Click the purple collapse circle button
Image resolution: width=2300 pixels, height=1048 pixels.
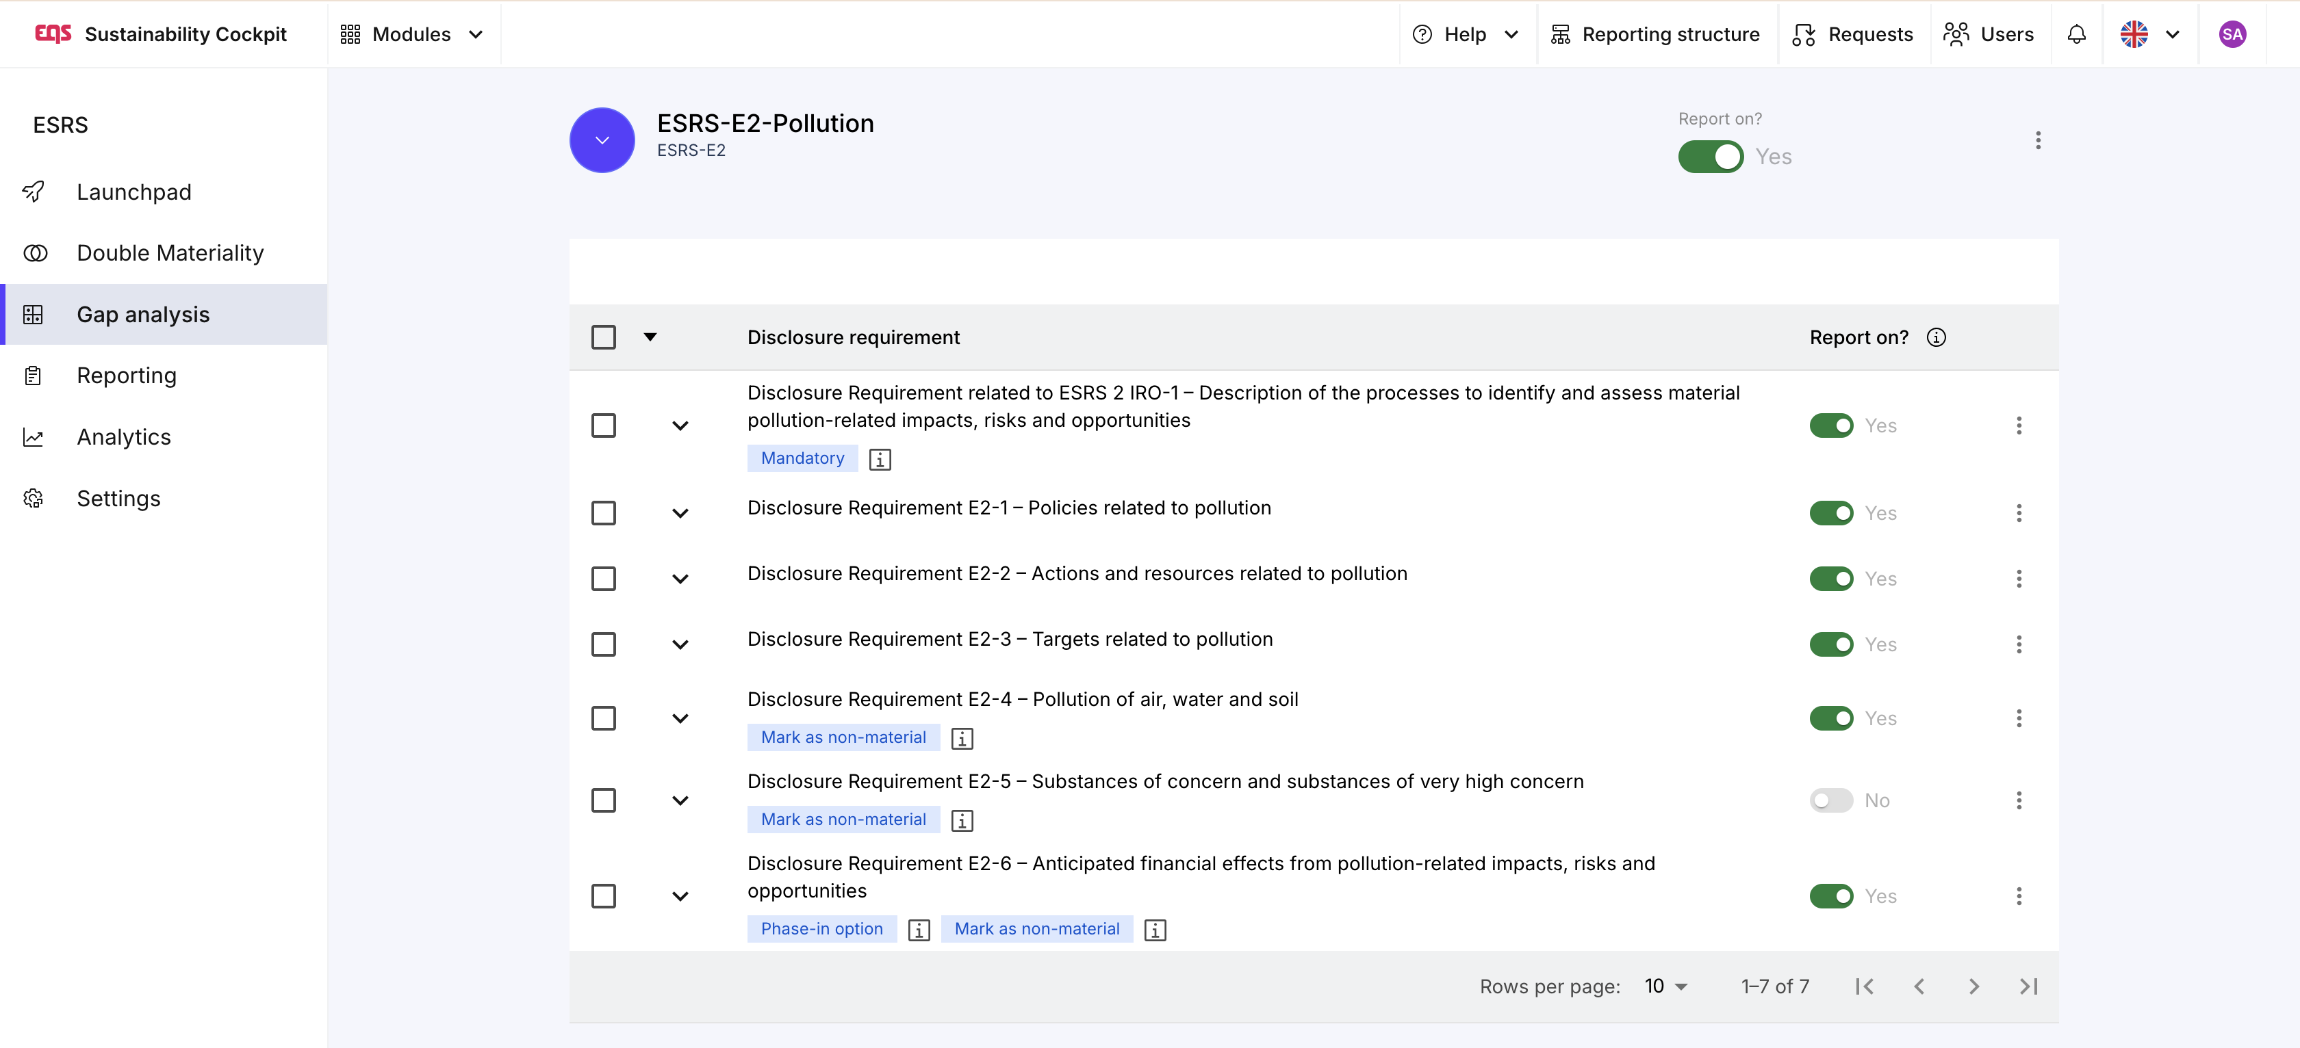click(602, 140)
